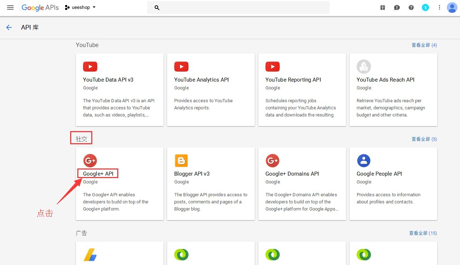Image resolution: width=460 pixels, height=265 pixels.
Task: Open the ueeshop project selector dropdown
Action: pyautogui.click(x=80, y=7)
